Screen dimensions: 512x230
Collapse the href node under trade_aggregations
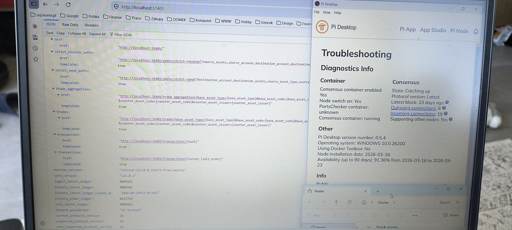pyautogui.click(x=58, y=95)
